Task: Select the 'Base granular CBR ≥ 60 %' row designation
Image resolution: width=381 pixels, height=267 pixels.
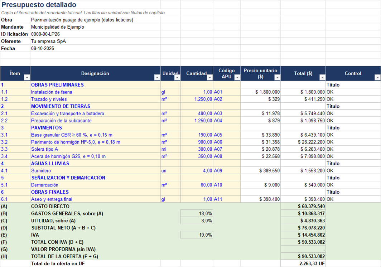Action: [95, 135]
